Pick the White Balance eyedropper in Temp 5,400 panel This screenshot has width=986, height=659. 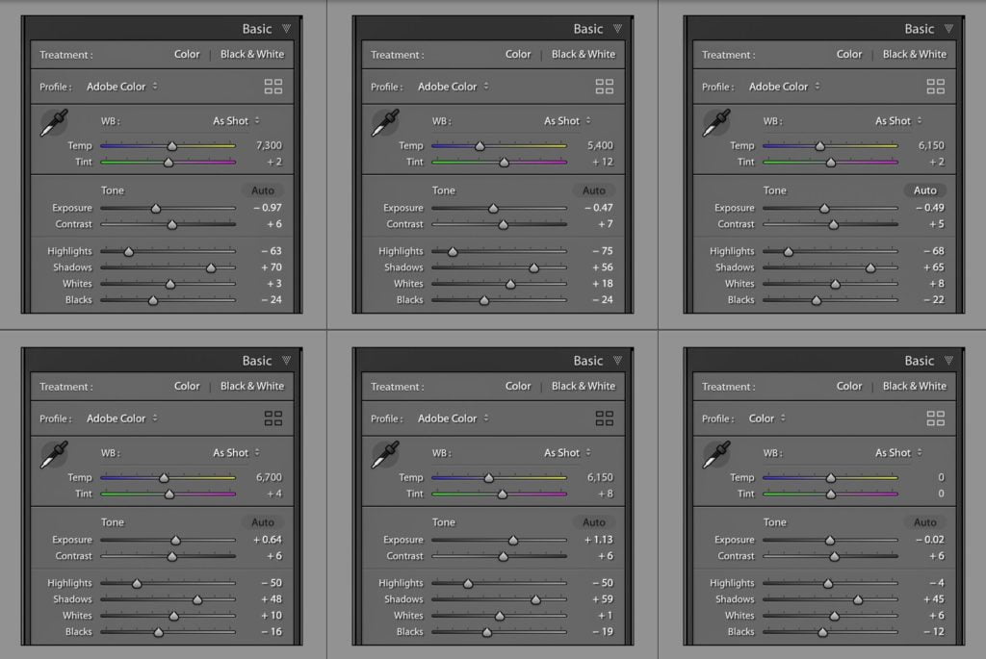385,122
